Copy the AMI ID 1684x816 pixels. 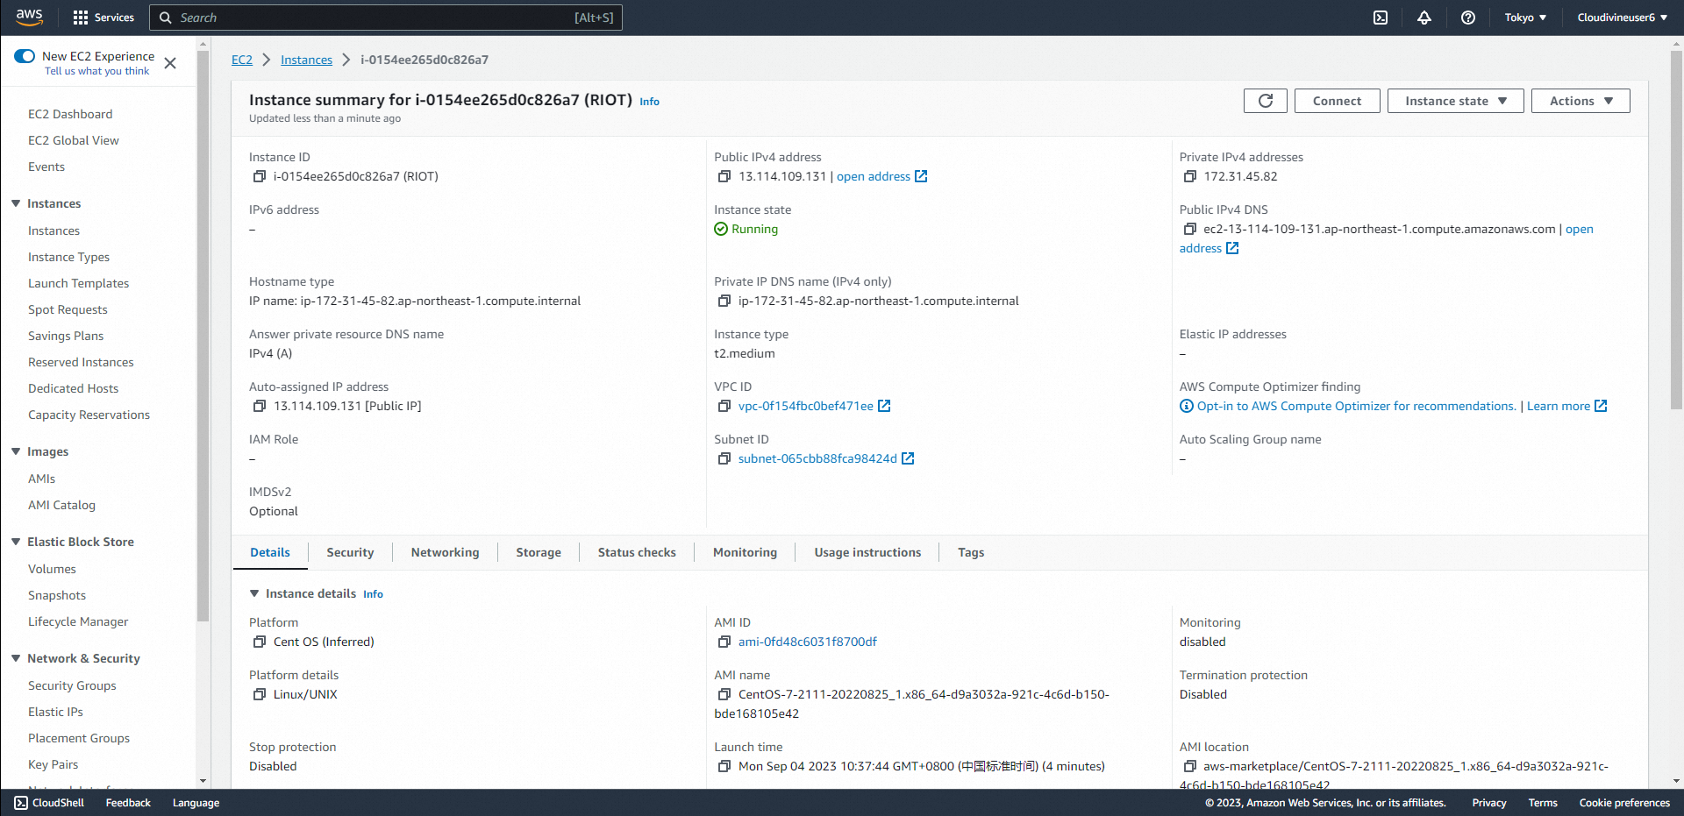(724, 642)
